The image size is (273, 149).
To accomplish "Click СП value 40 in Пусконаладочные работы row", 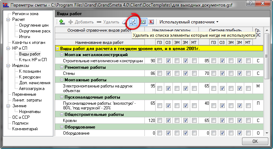I will pos(207,103).
